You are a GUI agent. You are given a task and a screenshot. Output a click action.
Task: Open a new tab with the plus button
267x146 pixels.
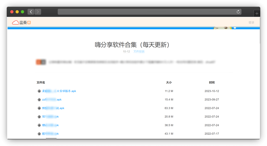click(257, 13)
